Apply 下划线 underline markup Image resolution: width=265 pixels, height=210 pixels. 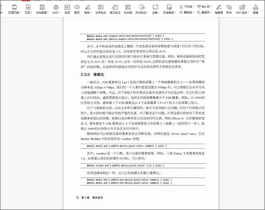click(185, 7)
